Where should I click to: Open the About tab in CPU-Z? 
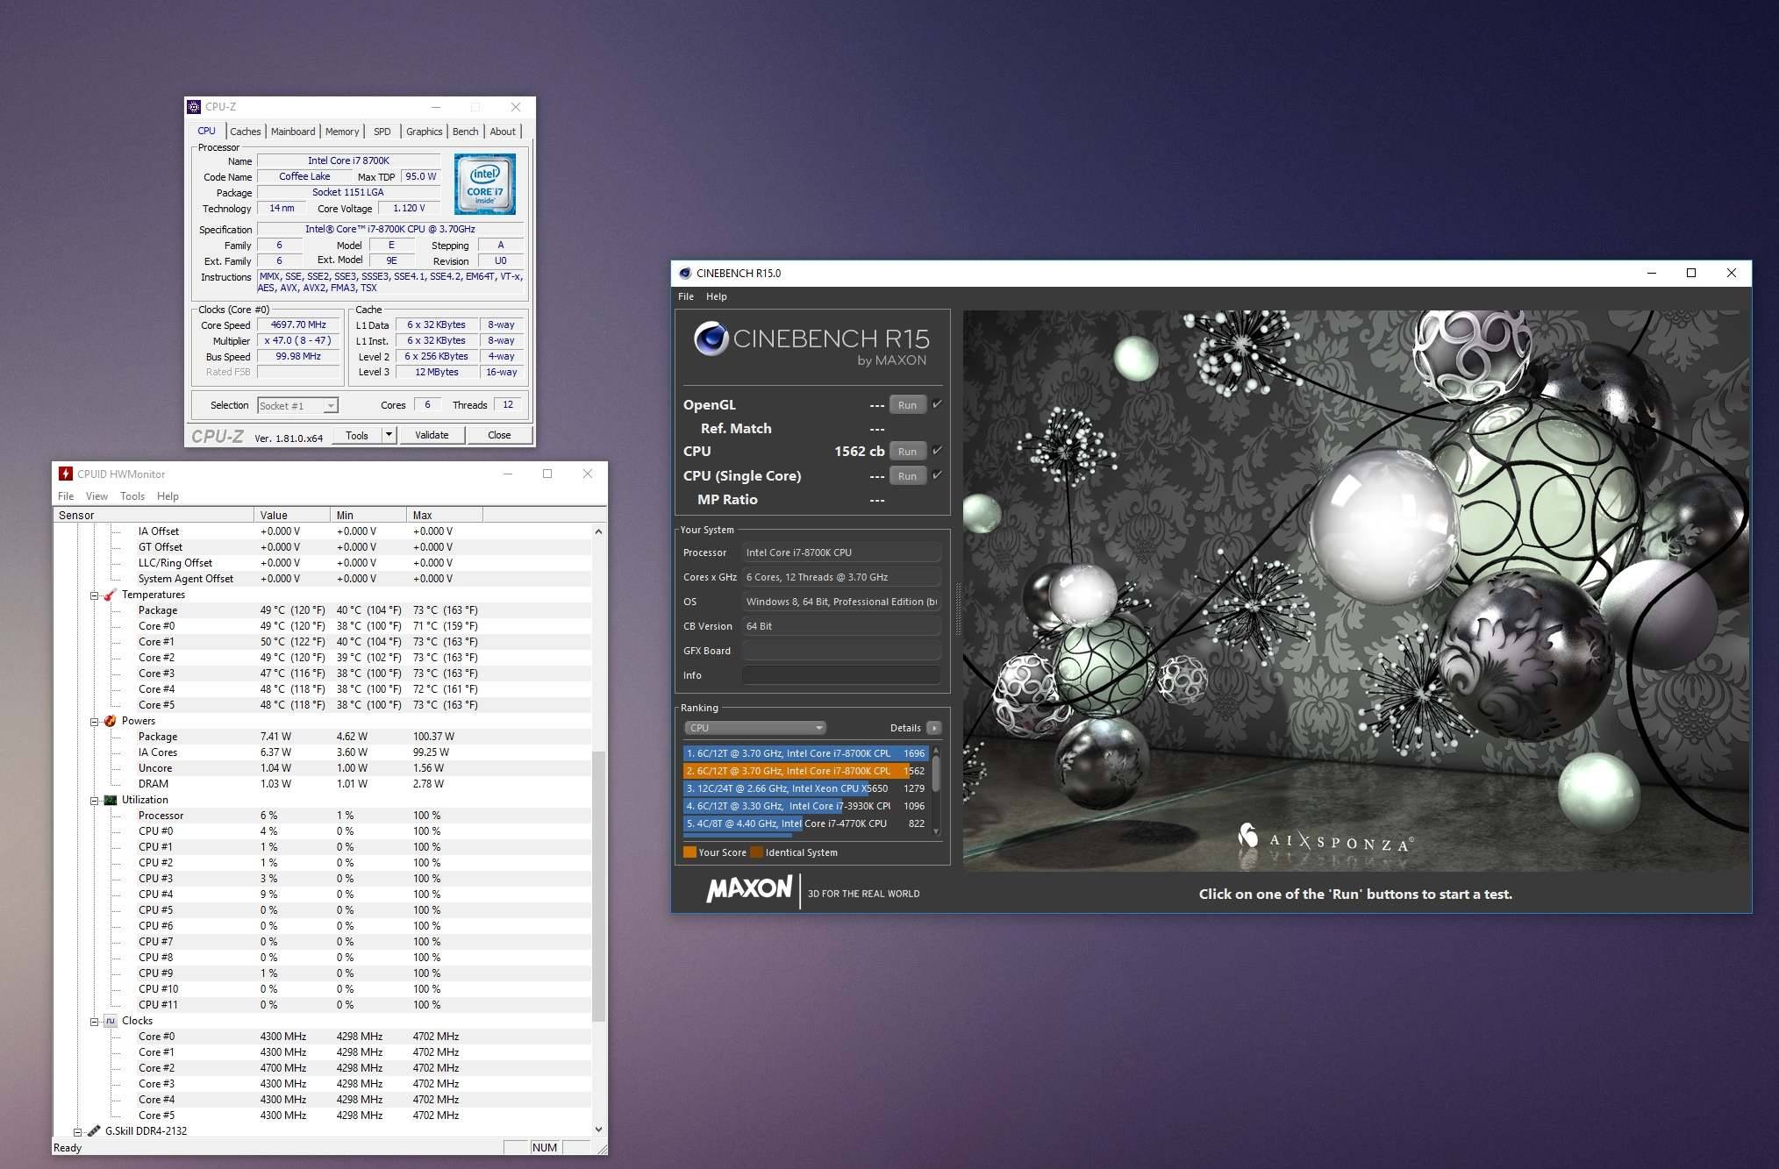coord(503,132)
